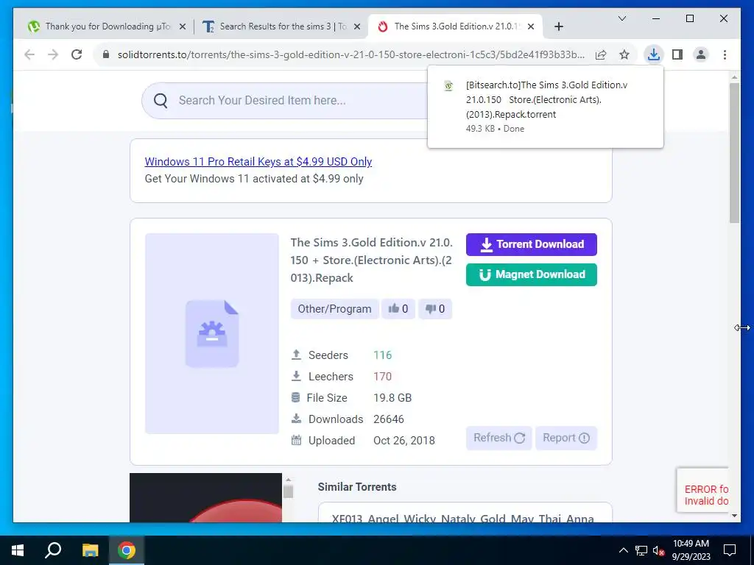Bookmark this page with the star
Image resolution: width=754 pixels, height=565 pixels.
click(624, 54)
